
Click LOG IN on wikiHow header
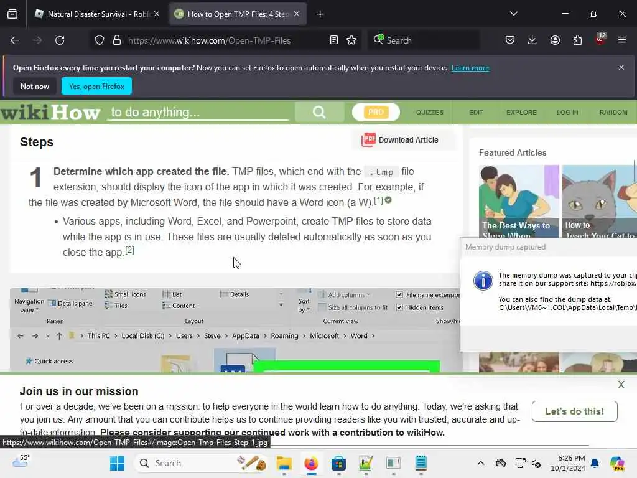[567, 112]
